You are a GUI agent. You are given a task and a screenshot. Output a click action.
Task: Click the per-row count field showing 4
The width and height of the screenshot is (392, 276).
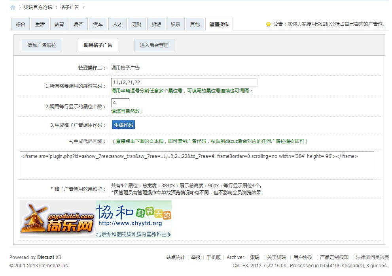(120, 103)
